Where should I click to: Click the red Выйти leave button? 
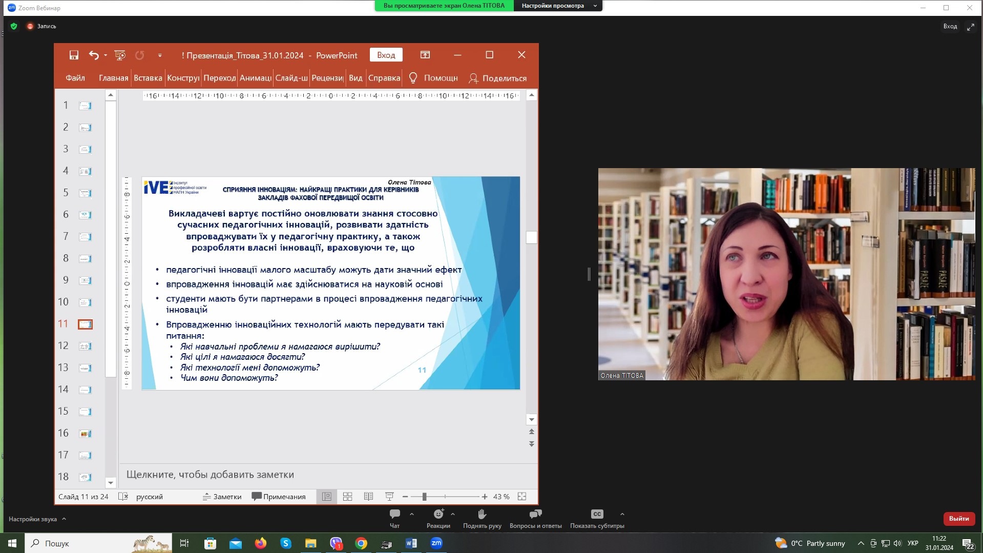958,519
